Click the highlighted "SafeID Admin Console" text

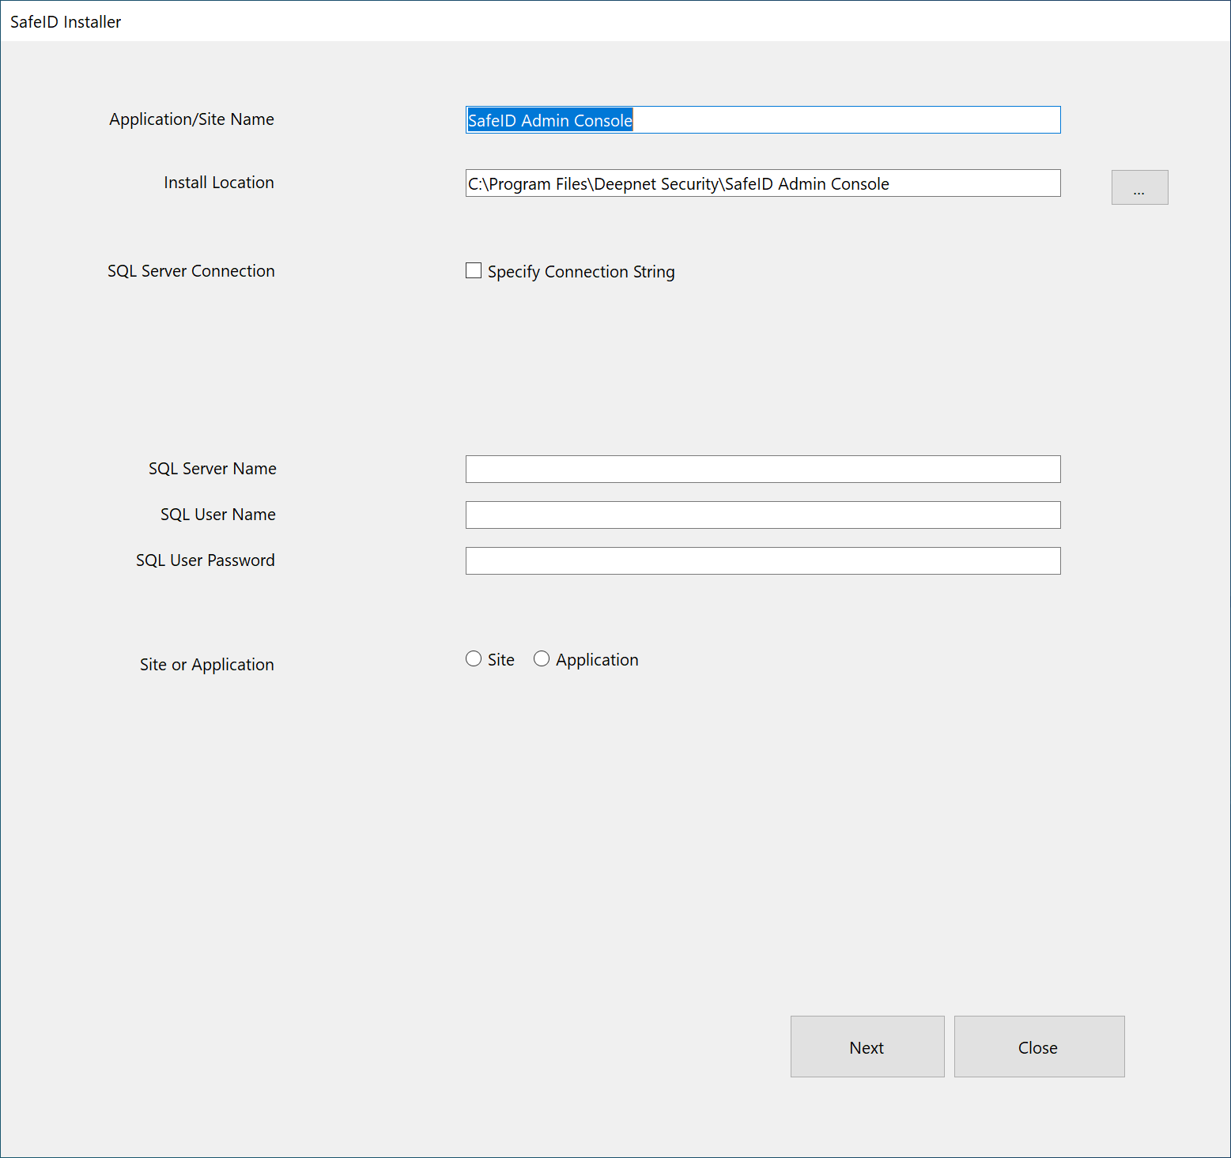tap(549, 120)
